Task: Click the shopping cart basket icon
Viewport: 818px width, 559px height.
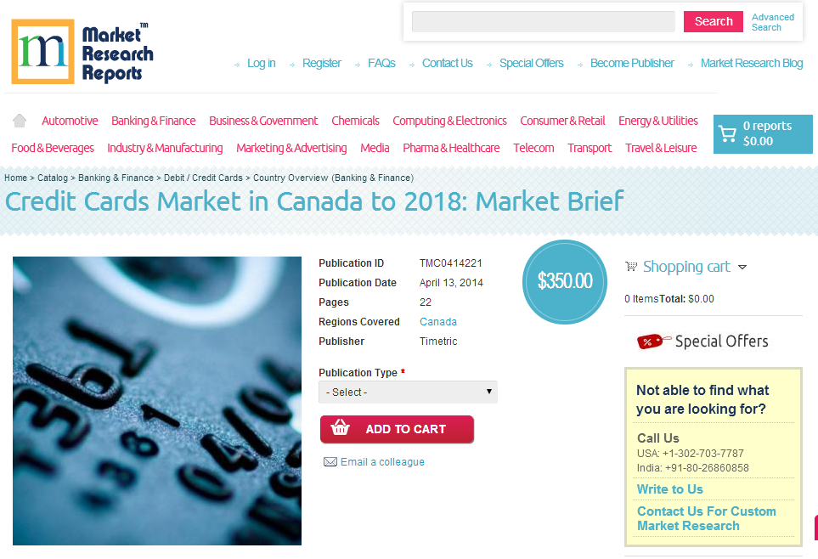Action: click(729, 133)
